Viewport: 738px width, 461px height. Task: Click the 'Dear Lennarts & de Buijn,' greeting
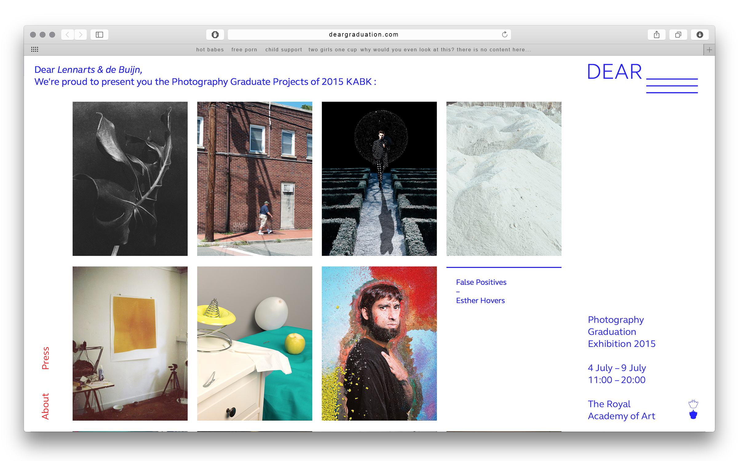(88, 70)
